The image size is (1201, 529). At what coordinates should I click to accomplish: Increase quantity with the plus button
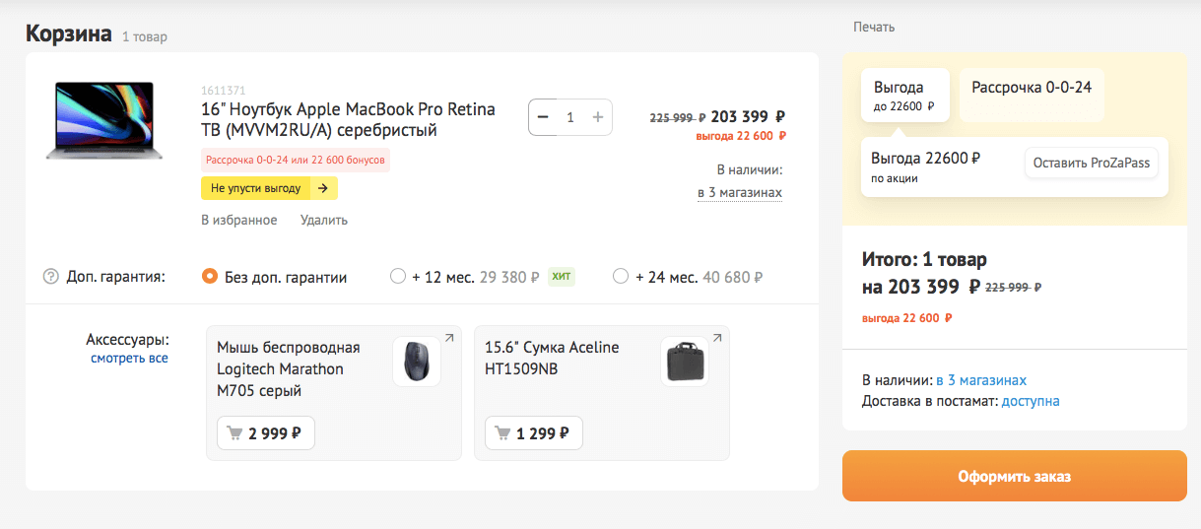(x=598, y=117)
